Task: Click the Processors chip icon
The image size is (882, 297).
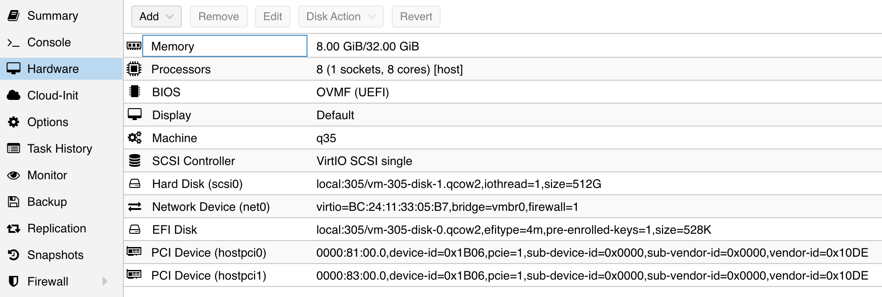Action: pyautogui.click(x=134, y=69)
